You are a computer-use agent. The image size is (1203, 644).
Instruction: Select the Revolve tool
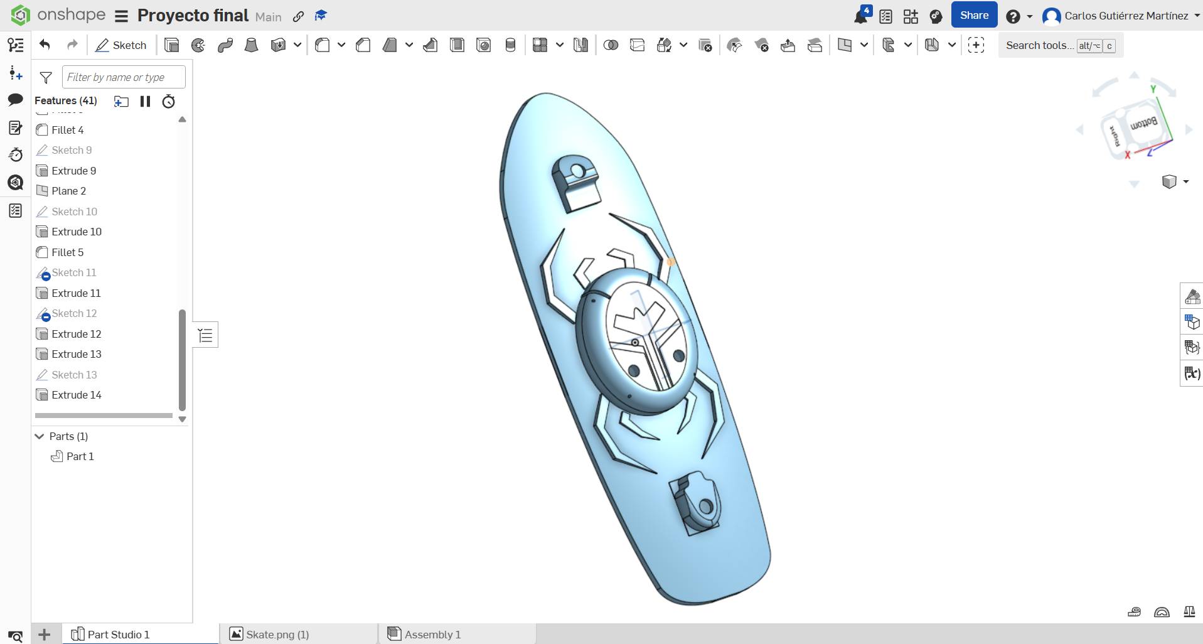(x=198, y=45)
